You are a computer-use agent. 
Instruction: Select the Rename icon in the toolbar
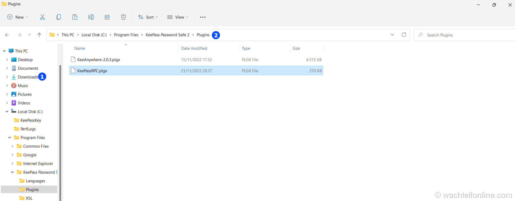[x=91, y=17]
